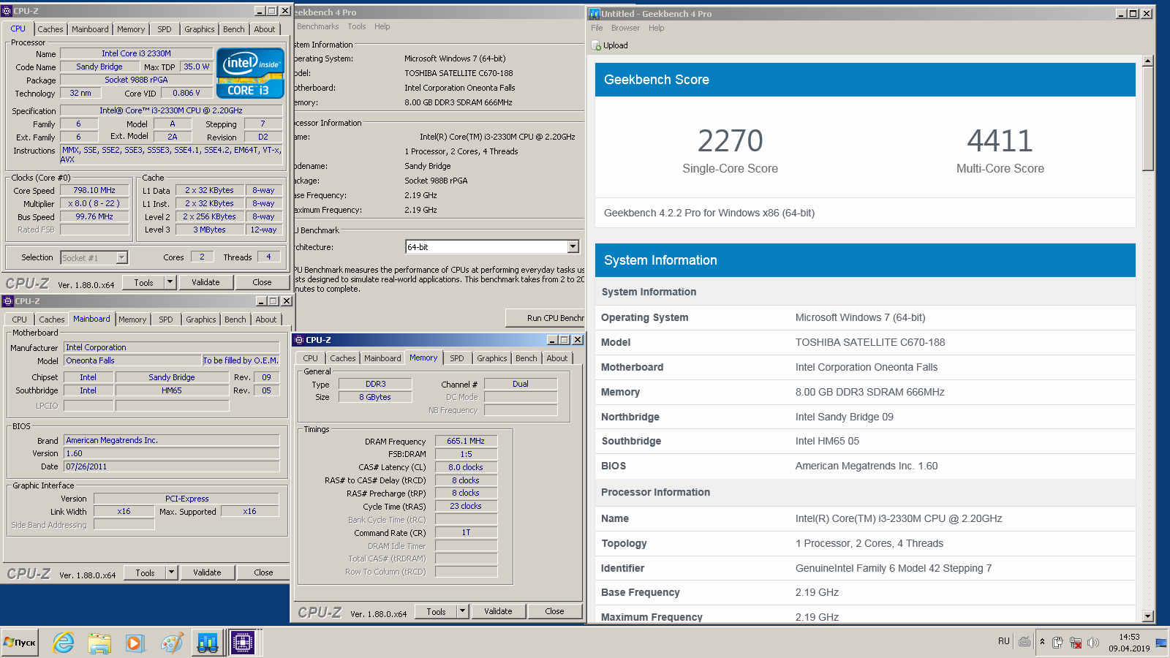
Task: Open Paint from the taskbar
Action: tap(172, 643)
